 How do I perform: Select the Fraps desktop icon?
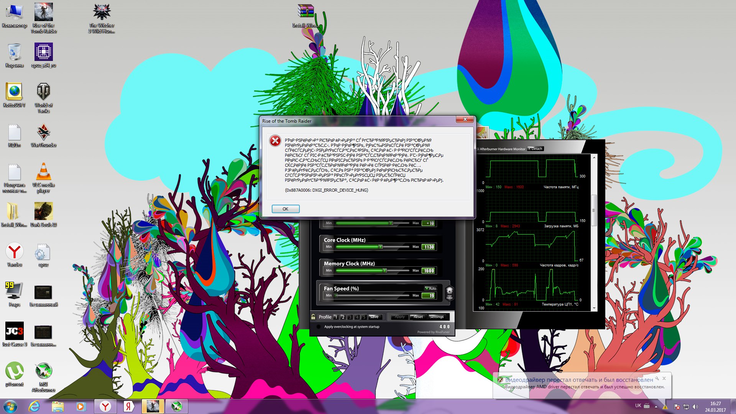(x=14, y=294)
